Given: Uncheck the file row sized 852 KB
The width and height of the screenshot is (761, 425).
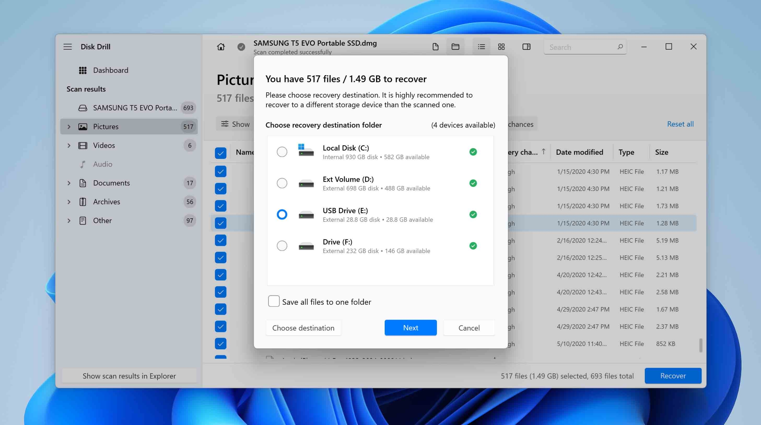Looking at the screenshot, I should tap(221, 344).
